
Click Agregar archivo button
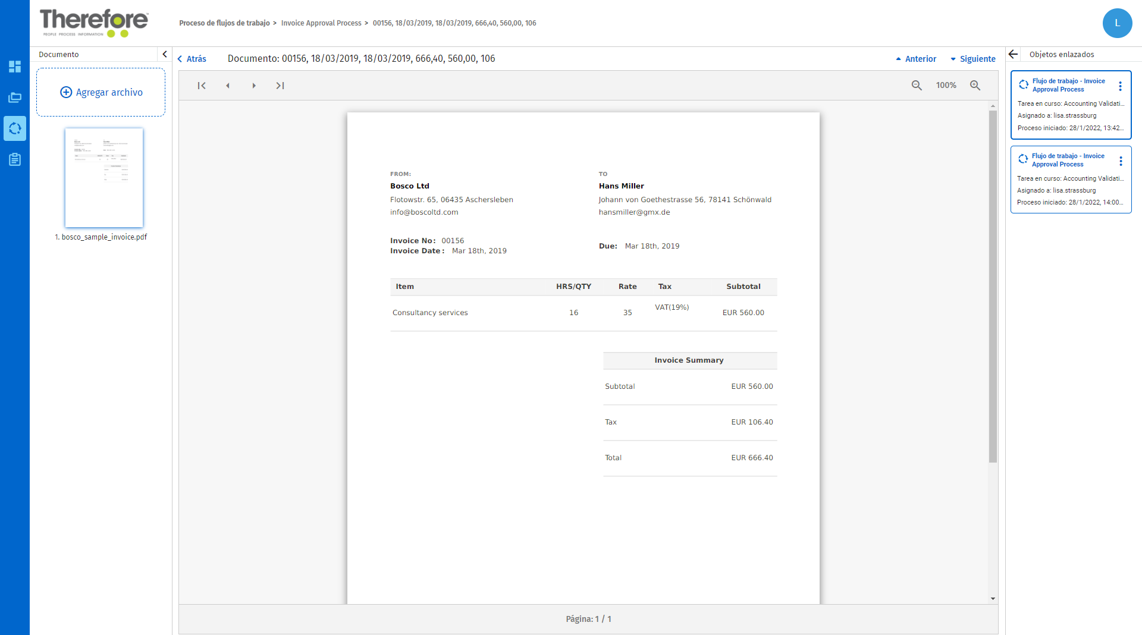(101, 92)
